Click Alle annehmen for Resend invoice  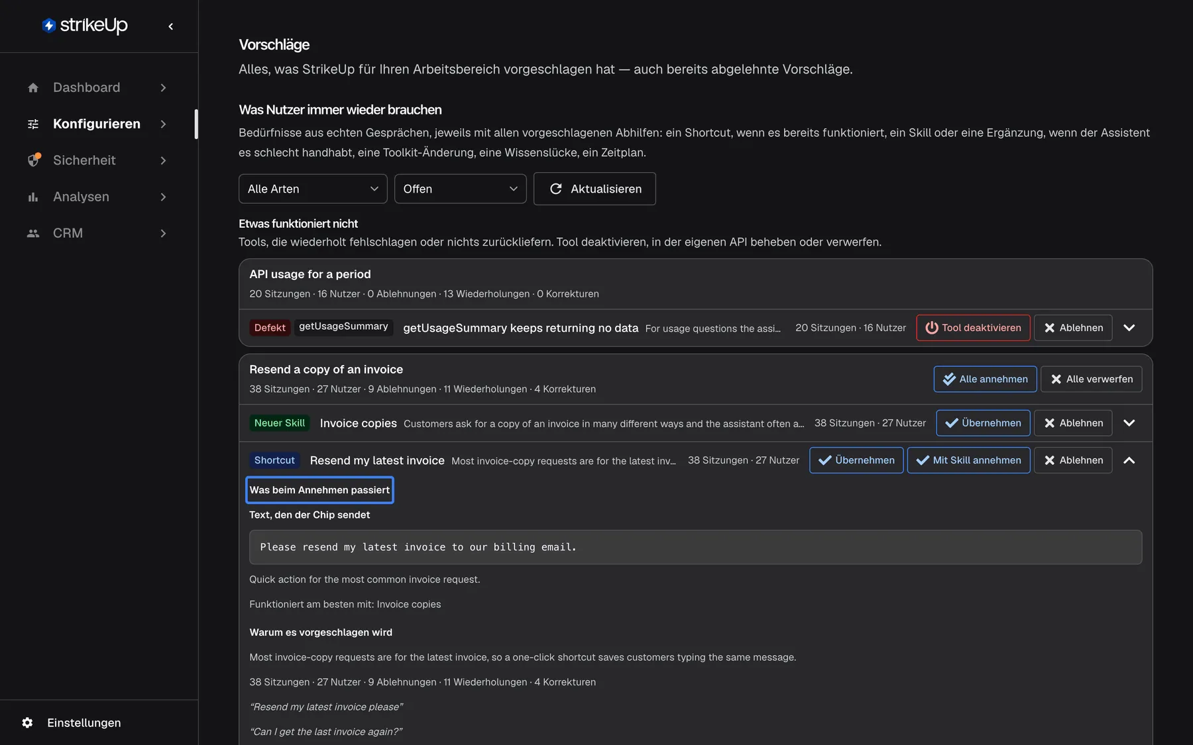(985, 379)
